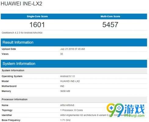Select the 3558 MB memory value
The width and height of the screenshot is (149, 122).
point(65,91)
